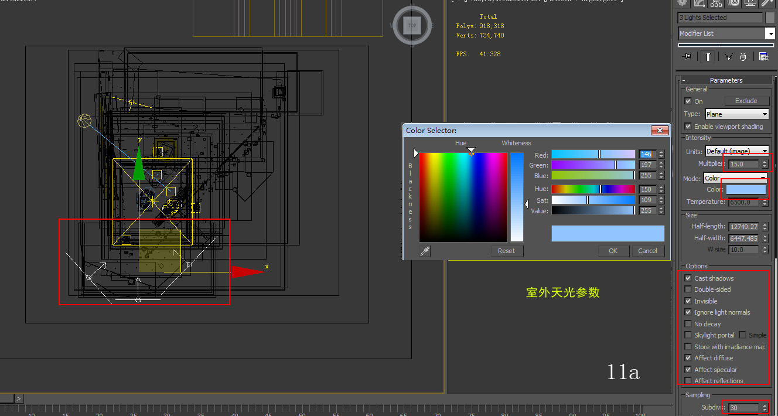Screen dimensions: 778x416
Task: Toggle Pin Stack in modifier panel
Action: coord(687,57)
